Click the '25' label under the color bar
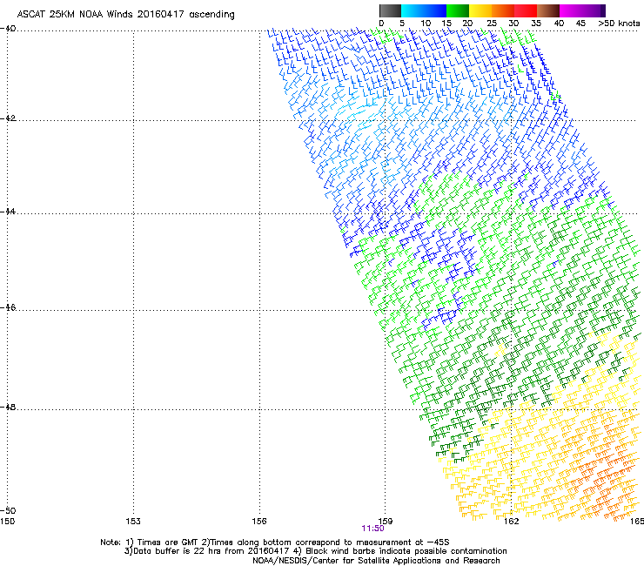This screenshot has width=644, height=566. [x=492, y=23]
